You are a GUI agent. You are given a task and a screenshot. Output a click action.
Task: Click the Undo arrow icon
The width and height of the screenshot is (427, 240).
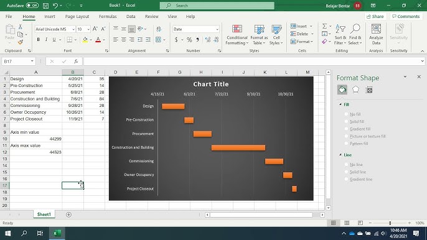(55, 6)
